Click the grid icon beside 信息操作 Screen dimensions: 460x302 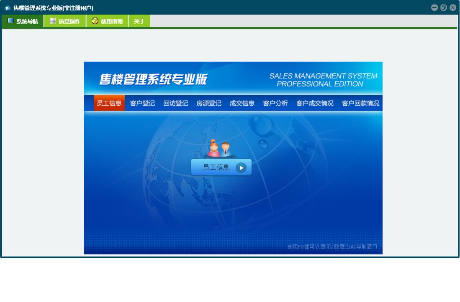pyautogui.click(x=53, y=21)
